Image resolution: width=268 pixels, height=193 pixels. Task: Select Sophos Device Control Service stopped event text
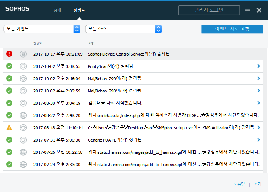(129, 54)
